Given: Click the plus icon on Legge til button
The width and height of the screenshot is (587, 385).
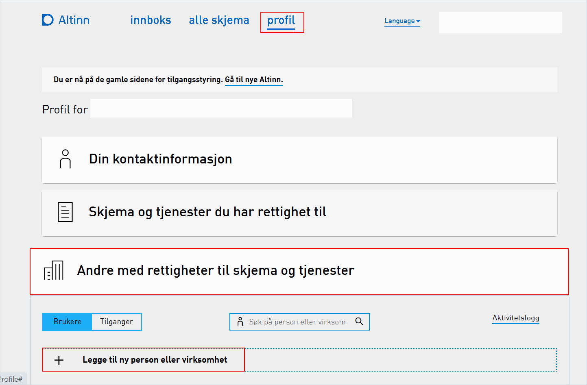Looking at the screenshot, I should point(59,360).
